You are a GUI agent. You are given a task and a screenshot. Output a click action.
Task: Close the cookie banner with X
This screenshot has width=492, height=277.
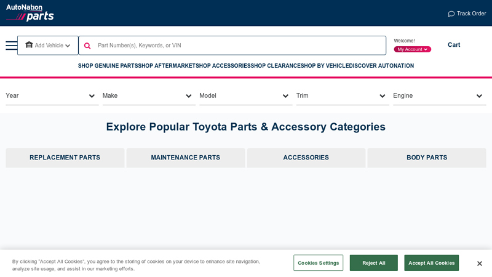click(480, 263)
